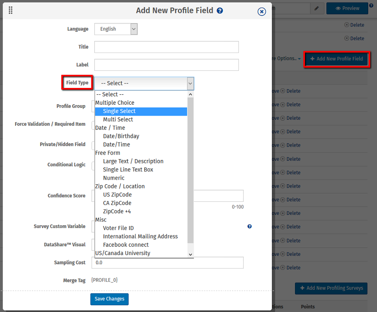Choose 'Date/Birthday' field type
Image resolution: width=377 pixels, height=312 pixels.
point(141,136)
